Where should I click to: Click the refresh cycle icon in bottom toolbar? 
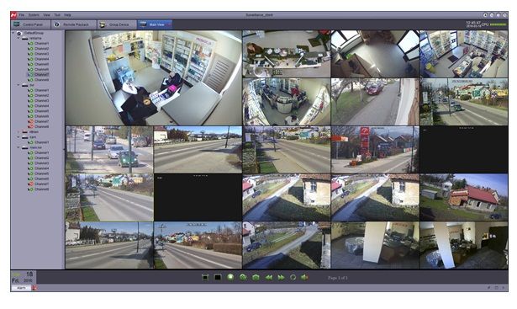click(293, 278)
